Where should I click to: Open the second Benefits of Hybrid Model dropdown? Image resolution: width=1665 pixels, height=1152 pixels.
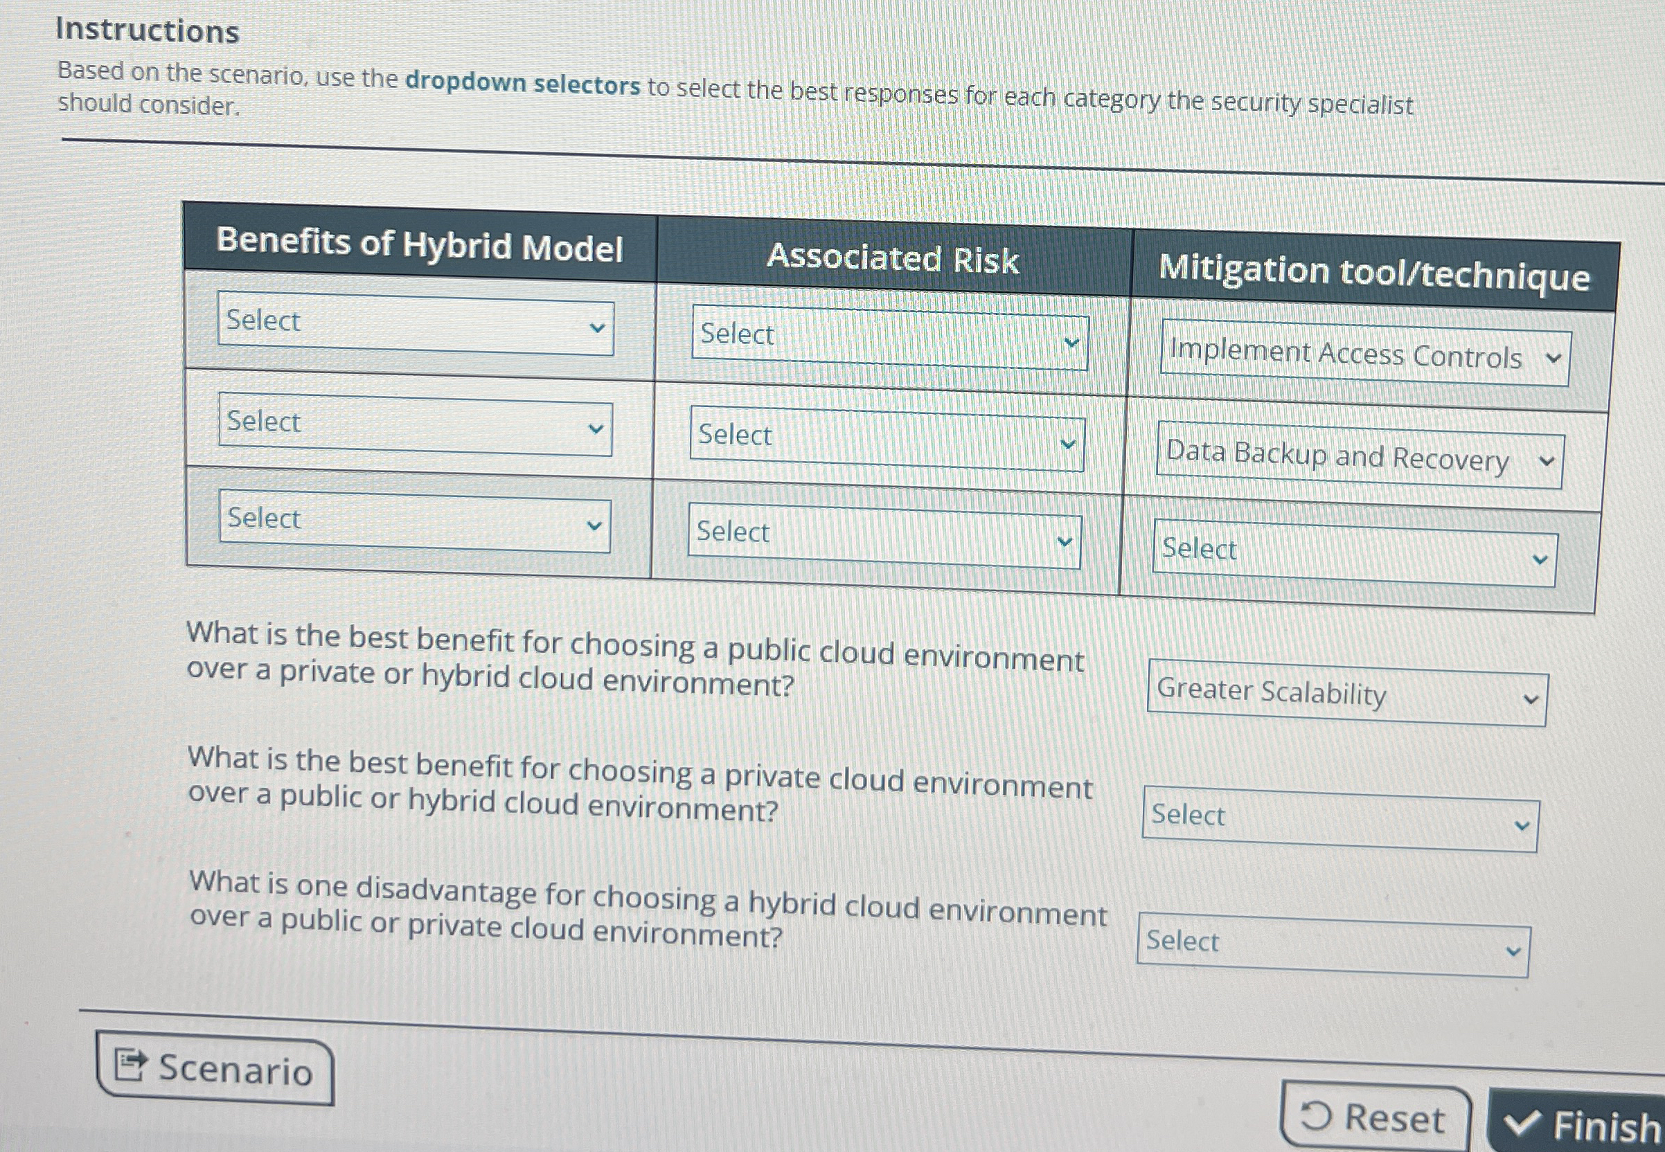tap(411, 425)
